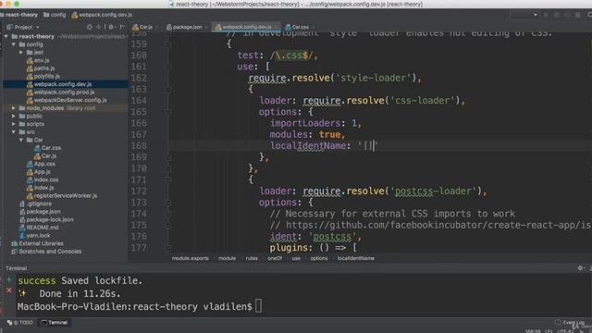This screenshot has width=592, height=333.
Task: Select yarn.lock in project tree
Action: pos(35,235)
